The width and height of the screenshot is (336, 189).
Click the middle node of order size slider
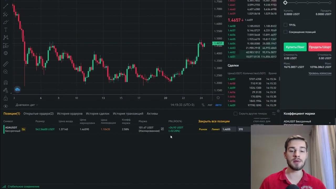coord(308,3)
